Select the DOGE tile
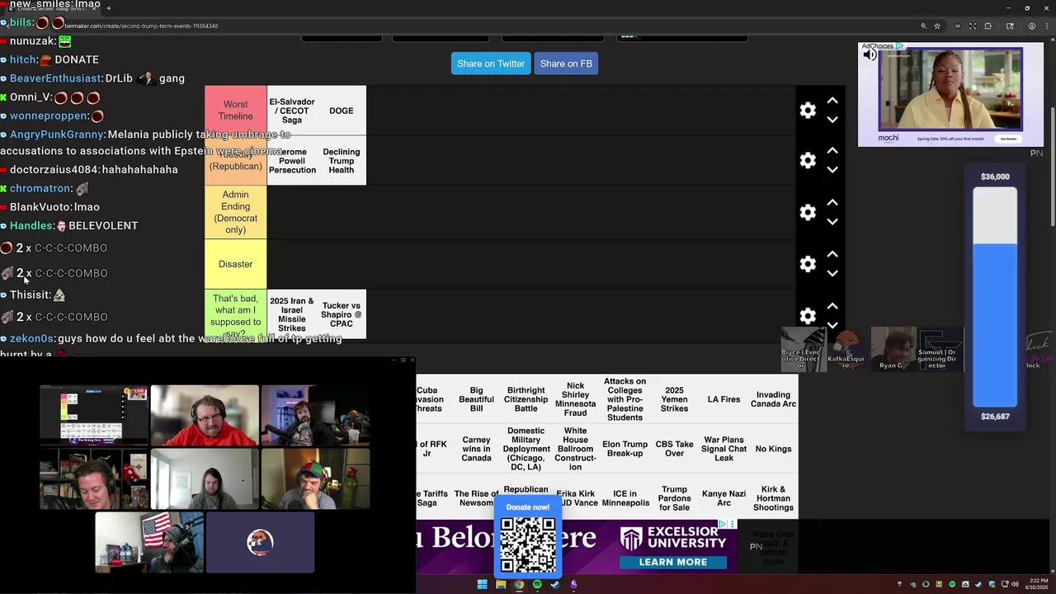The height and width of the screenshot is (594, 1056). click(342, 111)
